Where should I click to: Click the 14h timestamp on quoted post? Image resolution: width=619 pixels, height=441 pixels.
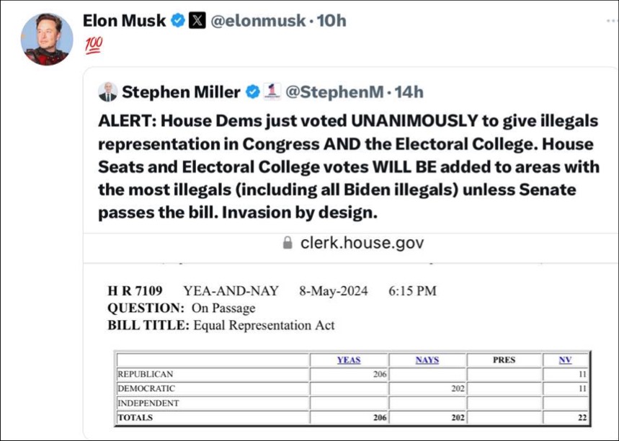pyautogui.click(x=409, y=92)
